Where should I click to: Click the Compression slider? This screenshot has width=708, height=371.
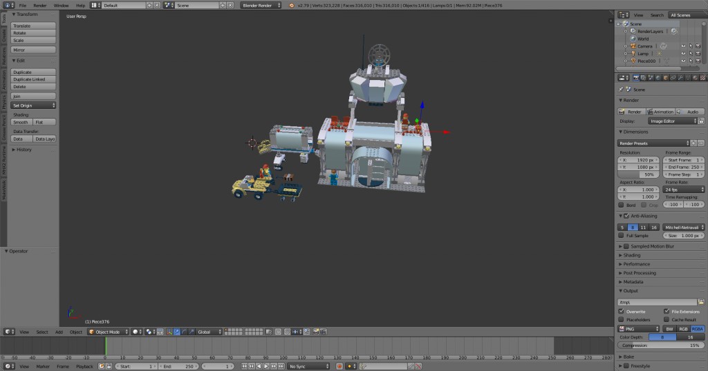660,345
